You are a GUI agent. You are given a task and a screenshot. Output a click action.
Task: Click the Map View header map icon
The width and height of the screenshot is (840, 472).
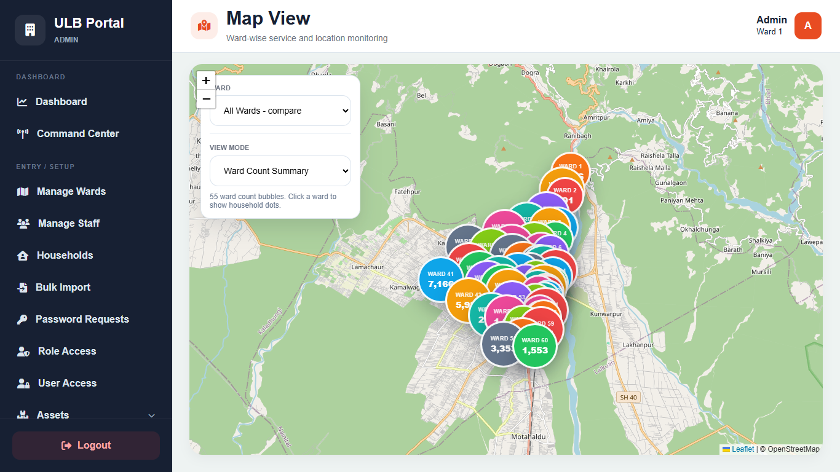[204, 26]
